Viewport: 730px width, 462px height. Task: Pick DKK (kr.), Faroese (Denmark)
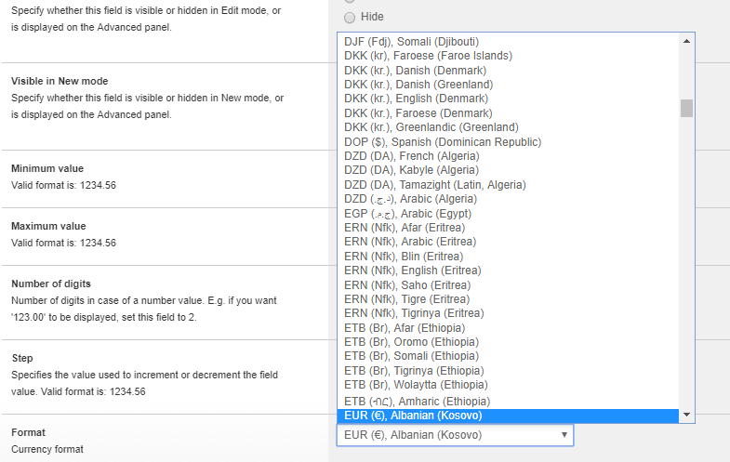(x=508, y=113)
